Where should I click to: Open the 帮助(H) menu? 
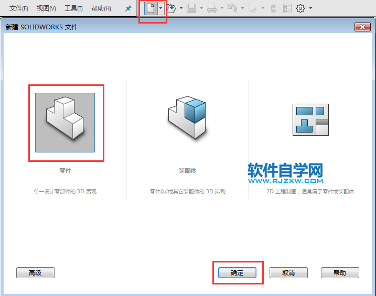[x=101, y=8]
